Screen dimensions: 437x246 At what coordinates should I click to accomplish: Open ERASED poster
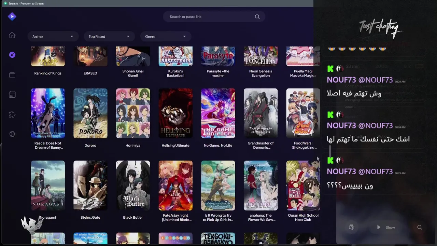[90, 56]
